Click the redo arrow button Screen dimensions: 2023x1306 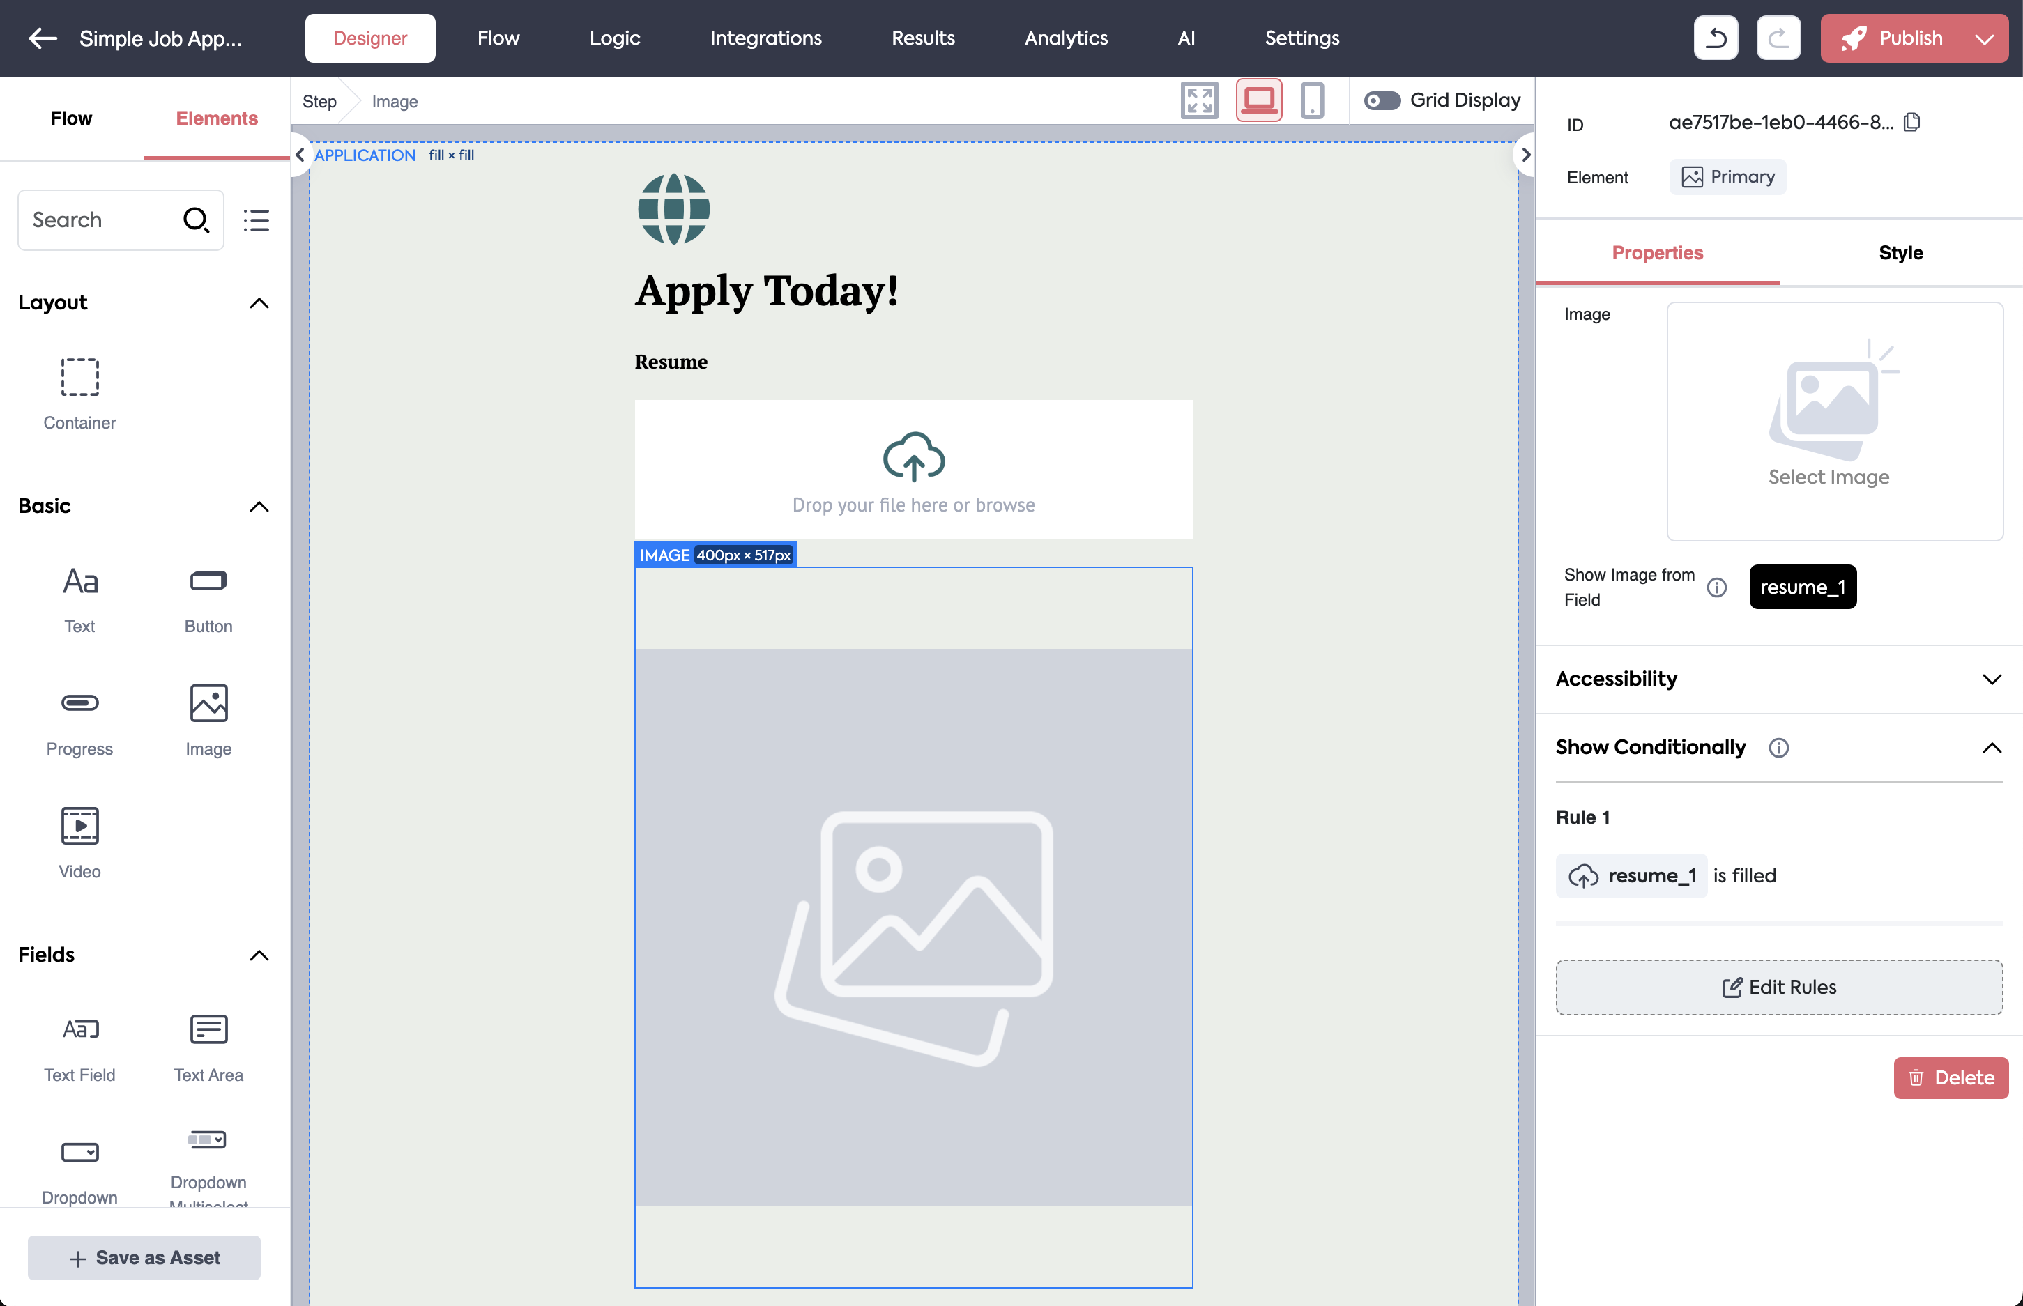1778,38
